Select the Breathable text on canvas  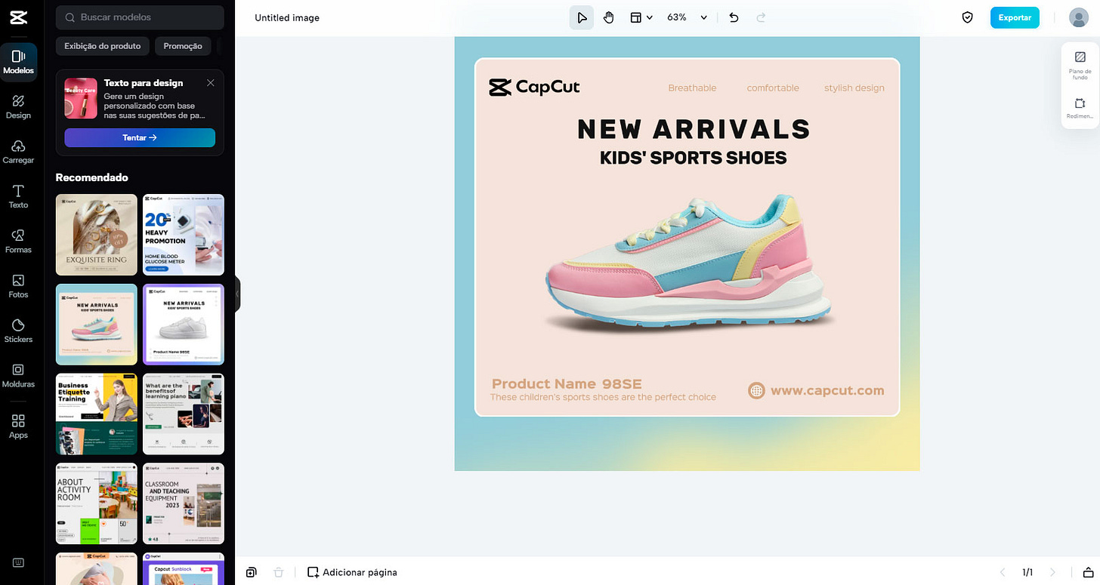tap(692, 88)
